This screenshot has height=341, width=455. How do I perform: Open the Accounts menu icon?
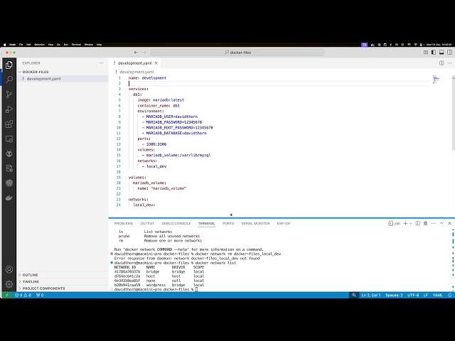click(x=9, y=269)
